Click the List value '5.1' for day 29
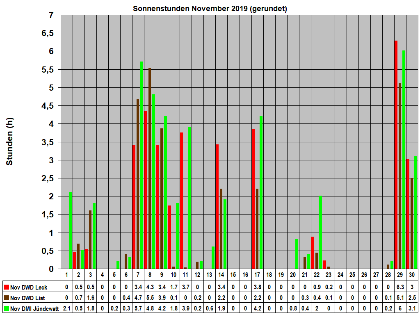The height and width of the screenshot is (315, 420). pos(400,298)
